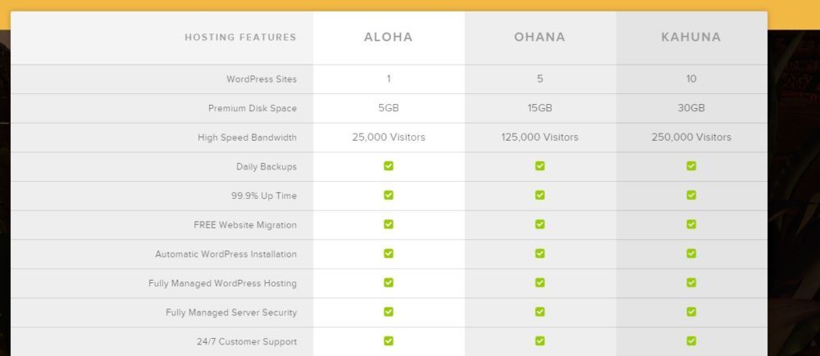Click FREE Website Migration checkmark under KAHUNA
The height and width of the screenshot is (356, 820).
click(691, 224)
